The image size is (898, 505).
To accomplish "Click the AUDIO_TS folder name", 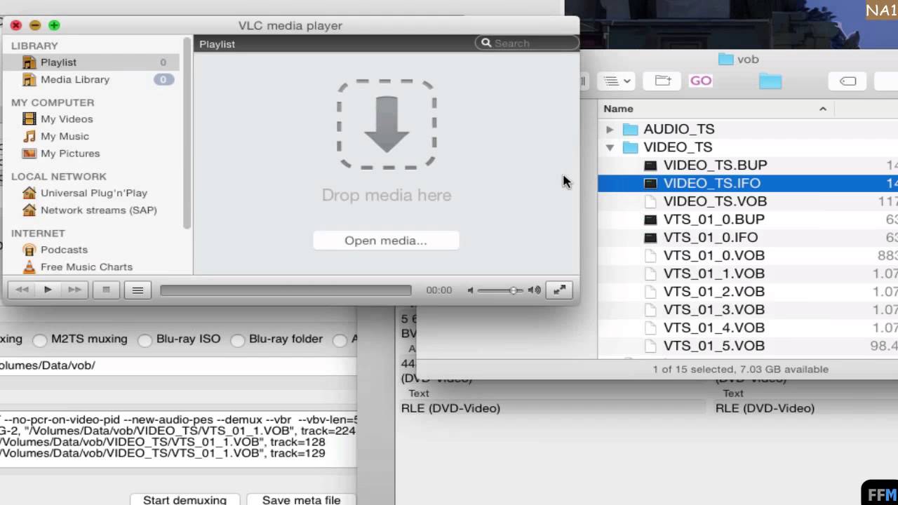I will (x=679, y=129).
